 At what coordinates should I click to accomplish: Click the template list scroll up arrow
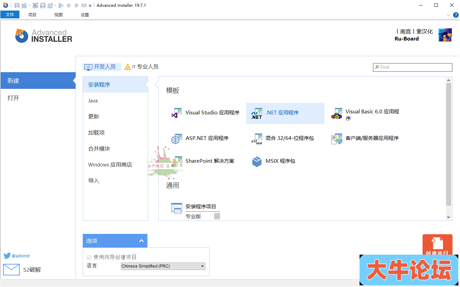pos(449,80)
